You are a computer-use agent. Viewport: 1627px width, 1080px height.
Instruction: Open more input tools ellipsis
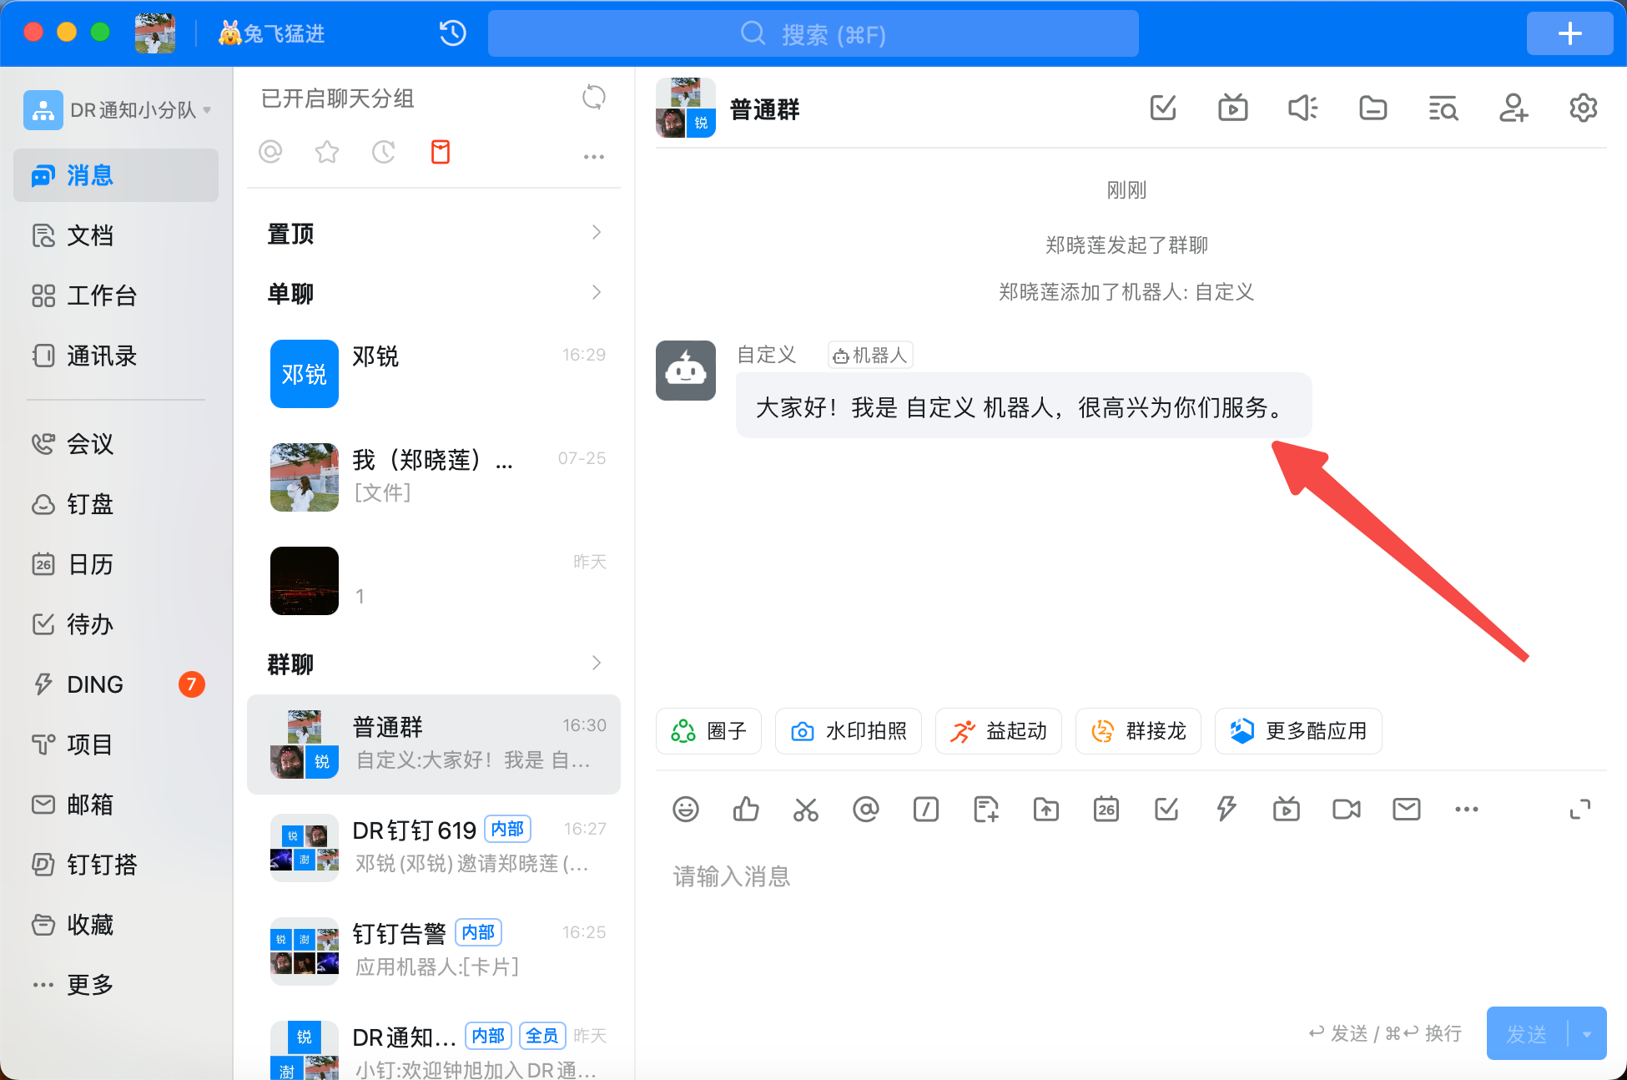point(1467,809)
